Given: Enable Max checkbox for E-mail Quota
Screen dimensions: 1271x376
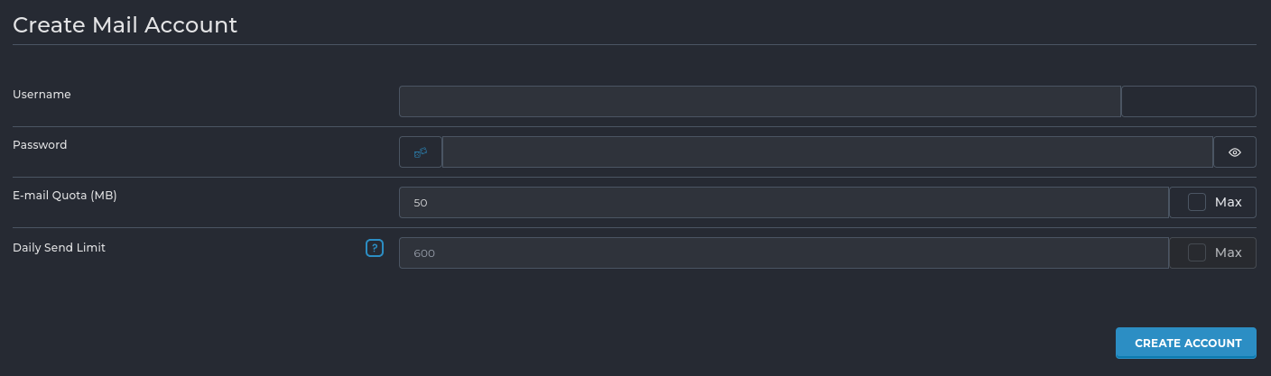Looking at the screenshot, I should tap(1197, 202).
